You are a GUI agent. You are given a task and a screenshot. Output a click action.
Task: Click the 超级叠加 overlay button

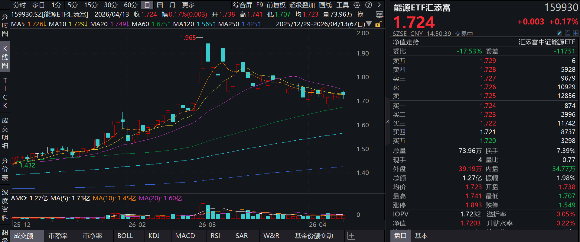click(302, 5)
